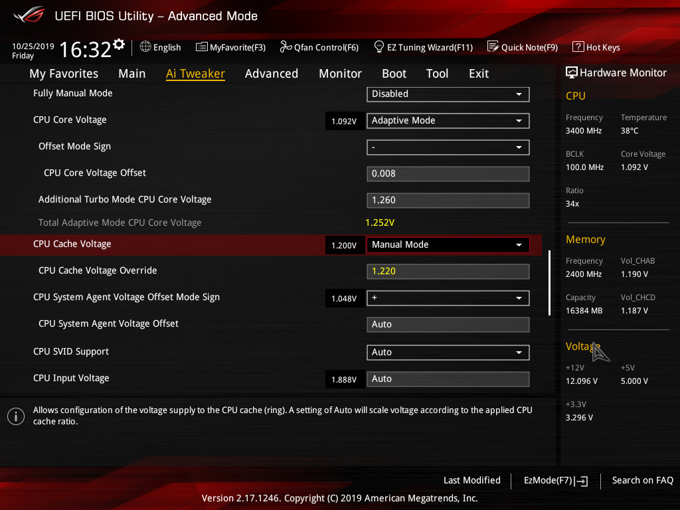The width and height of the screenshot is (680, 510).
Task: Click the info icon beside help text
Action: click(x=16, y=416)
